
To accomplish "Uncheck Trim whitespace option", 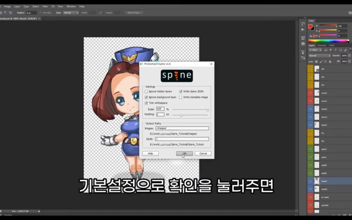I will pos(146,103).
